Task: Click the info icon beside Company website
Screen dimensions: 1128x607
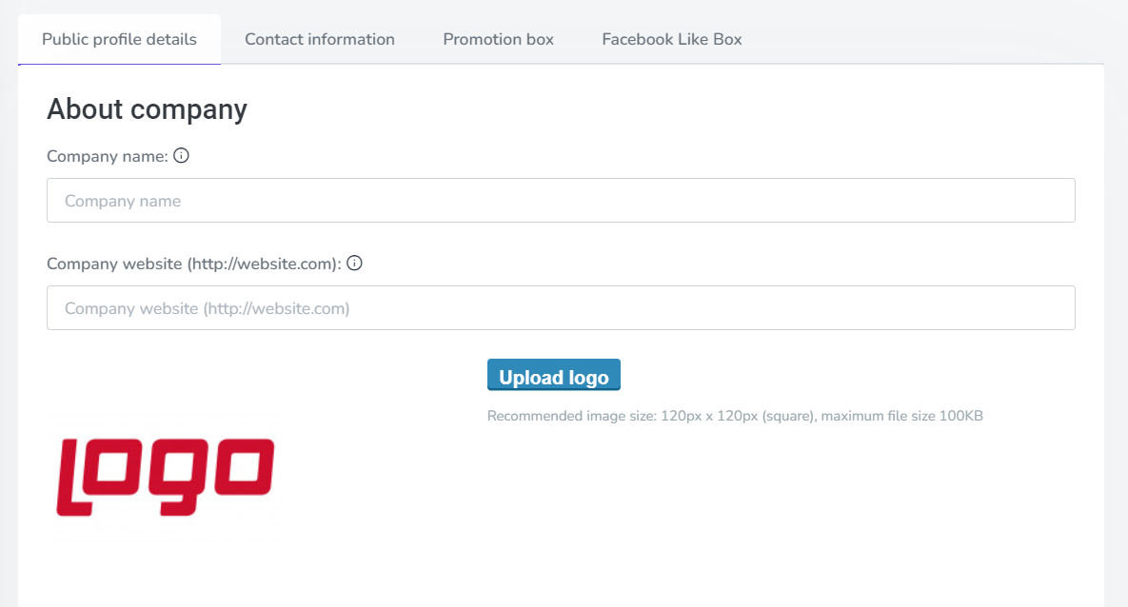Action: coord(354,263)
